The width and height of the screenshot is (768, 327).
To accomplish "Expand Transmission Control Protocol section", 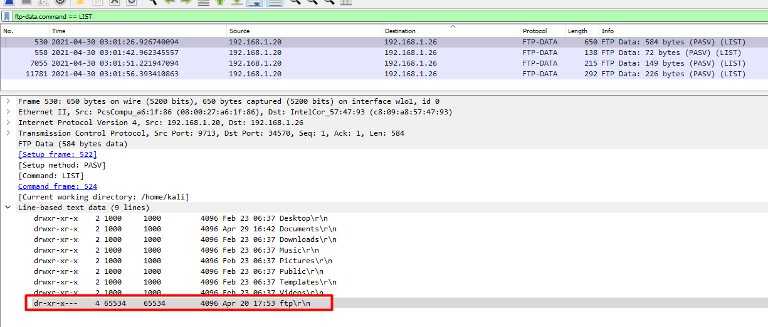I will tap(8, 133).
